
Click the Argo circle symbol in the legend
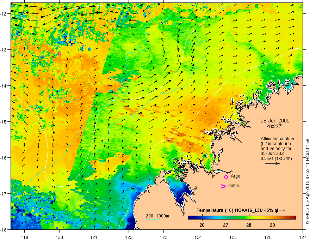pos(226,177)
